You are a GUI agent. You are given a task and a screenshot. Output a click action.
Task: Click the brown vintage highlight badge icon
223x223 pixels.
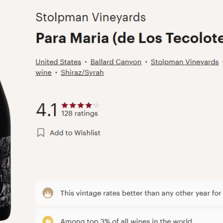tap(48, 193)
